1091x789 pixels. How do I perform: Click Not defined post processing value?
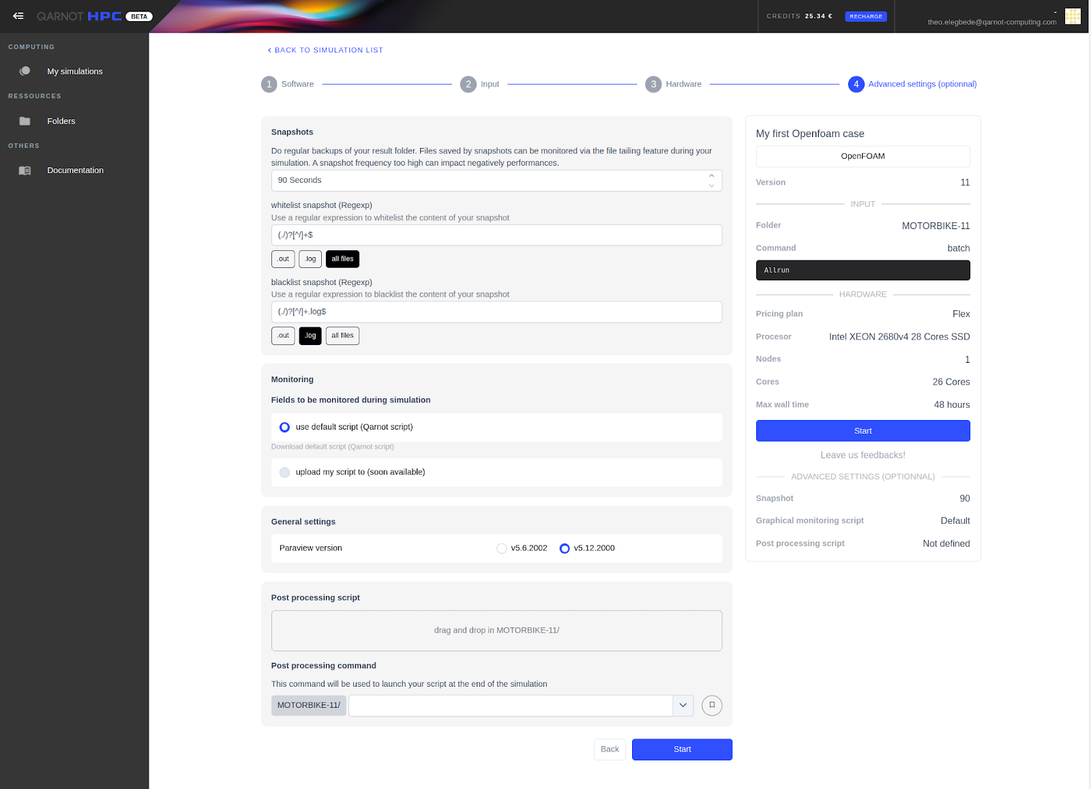[x=946, y=544]
